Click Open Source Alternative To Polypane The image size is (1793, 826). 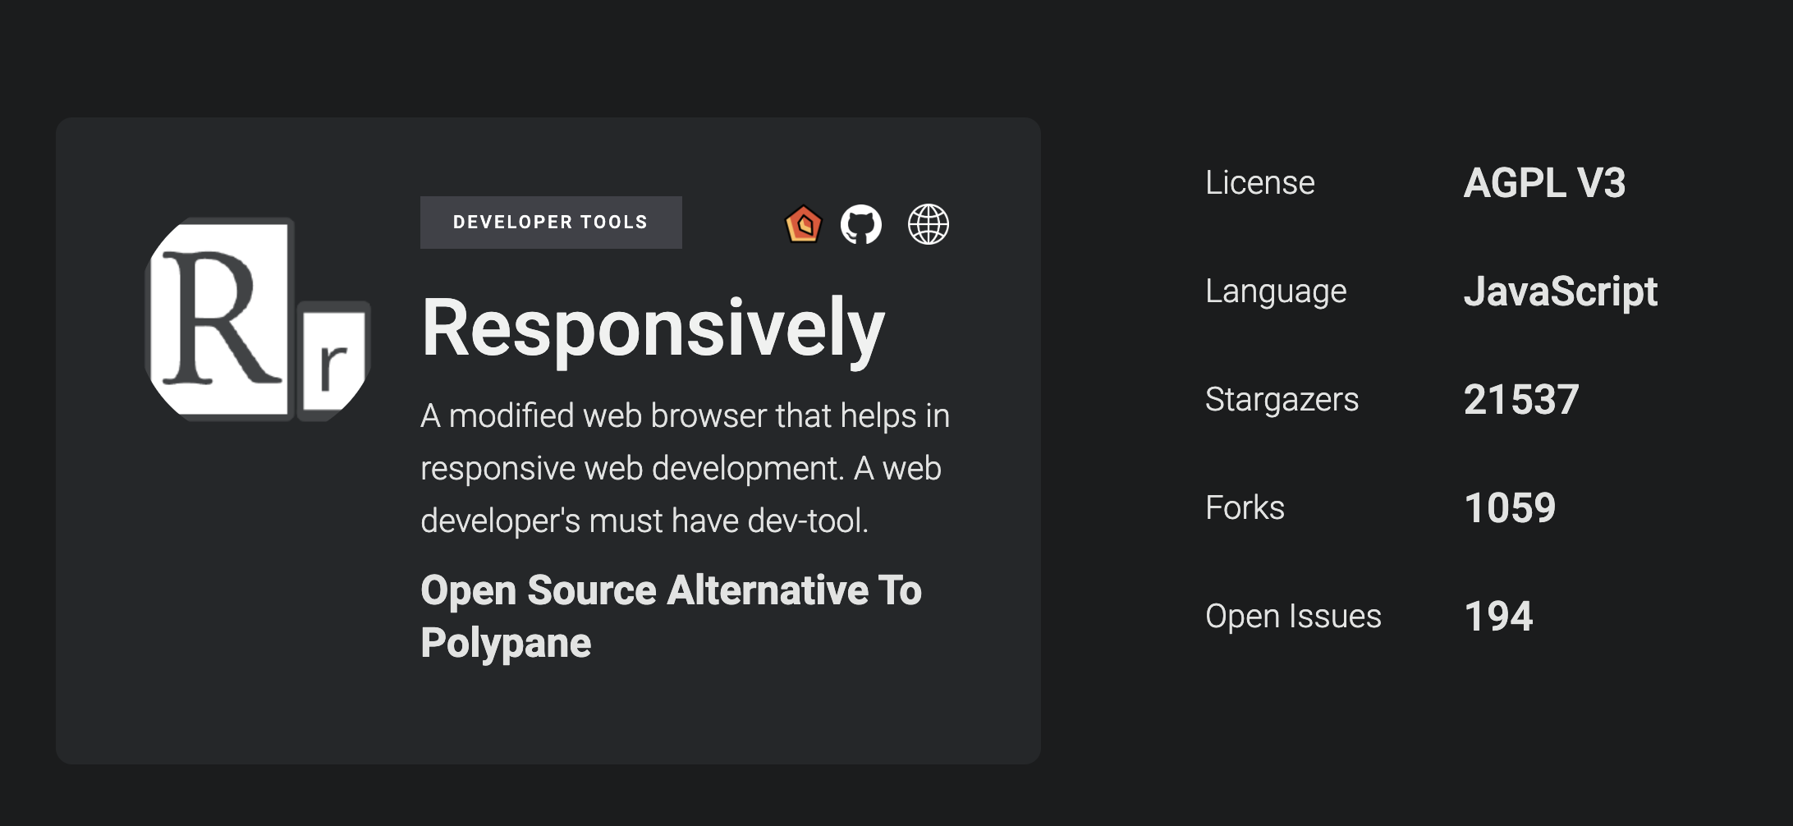(671, 616)
